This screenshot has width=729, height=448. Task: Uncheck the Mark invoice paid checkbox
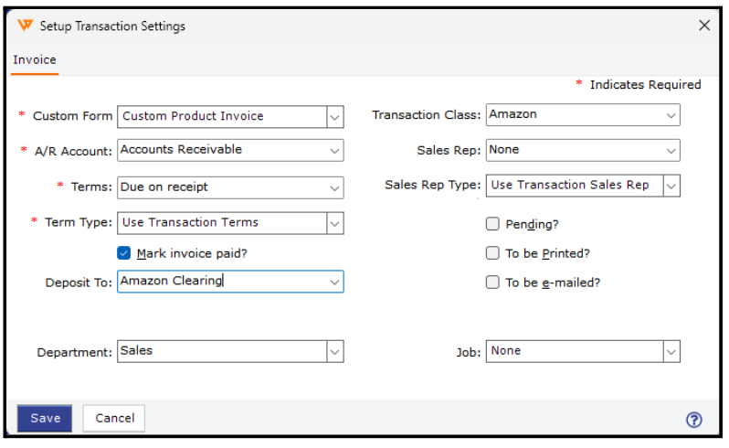(124, 253)
